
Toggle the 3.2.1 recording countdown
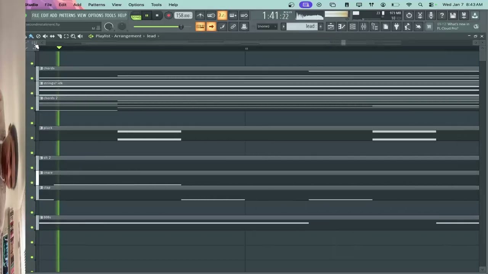tap(222, 16)
